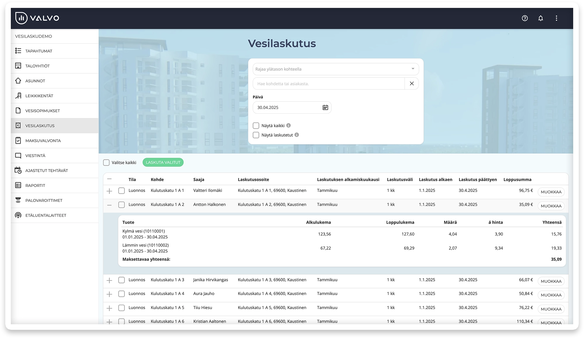Clear the search field with X icon

pos(412,84)
